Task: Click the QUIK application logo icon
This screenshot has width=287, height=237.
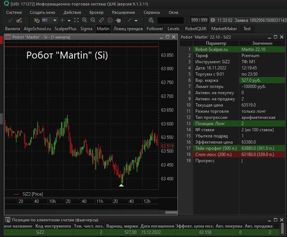Action: (7, 4)
